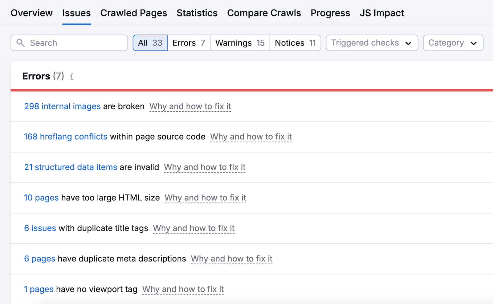
Task: Open the Crawled Pages tab
Action: pyautogui.click(x=133, y=13)
